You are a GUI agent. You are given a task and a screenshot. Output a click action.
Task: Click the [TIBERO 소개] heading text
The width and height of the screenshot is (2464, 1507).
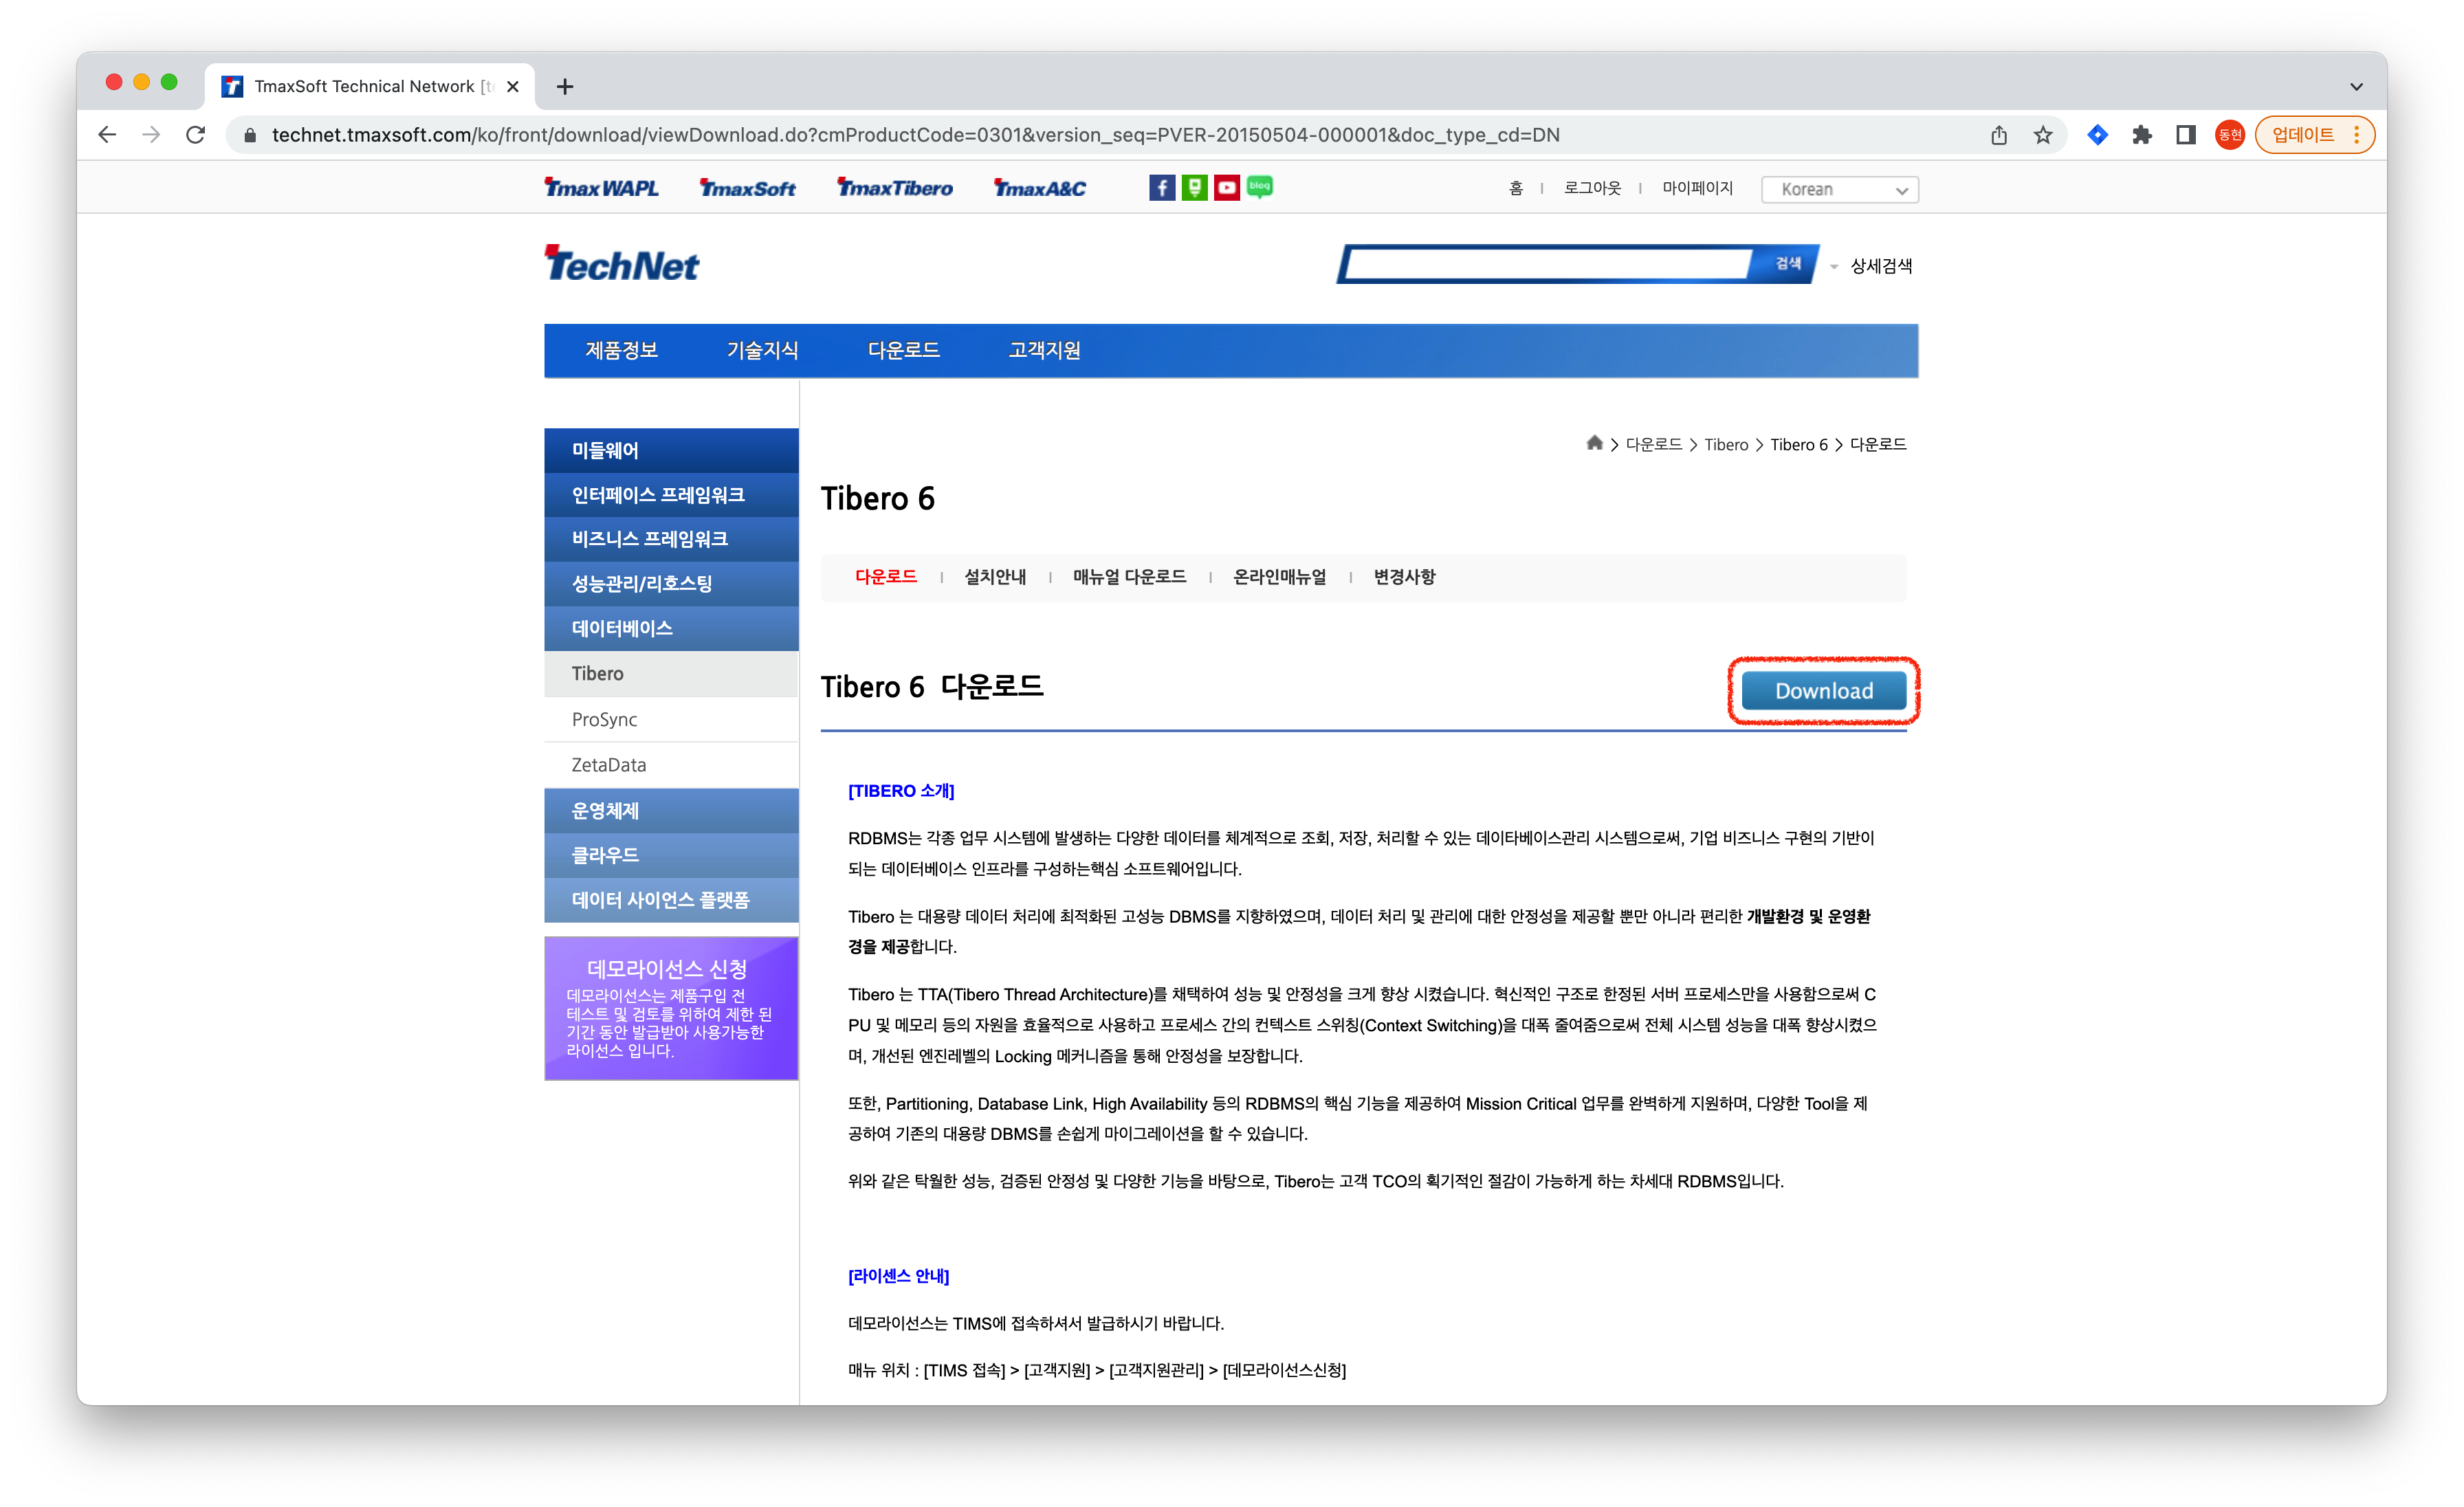click(x=901, y=791)
